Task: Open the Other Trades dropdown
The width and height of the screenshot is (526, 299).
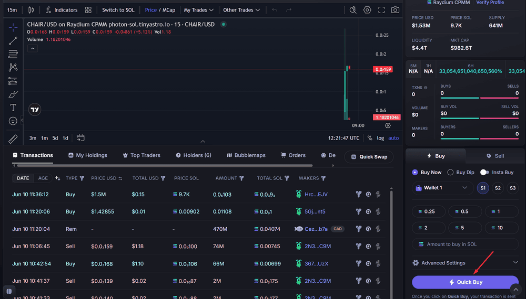Action: (241, 10)
